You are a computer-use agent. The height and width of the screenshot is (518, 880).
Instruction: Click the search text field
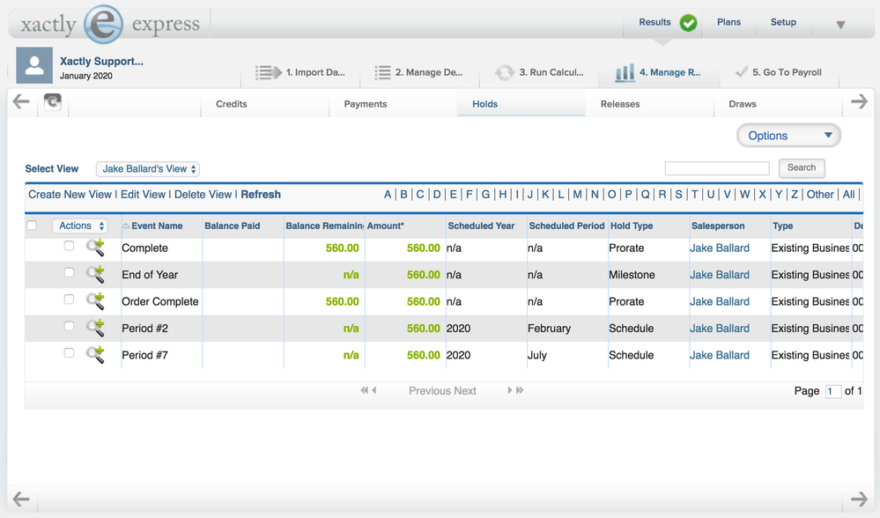(x=717, y=168)
